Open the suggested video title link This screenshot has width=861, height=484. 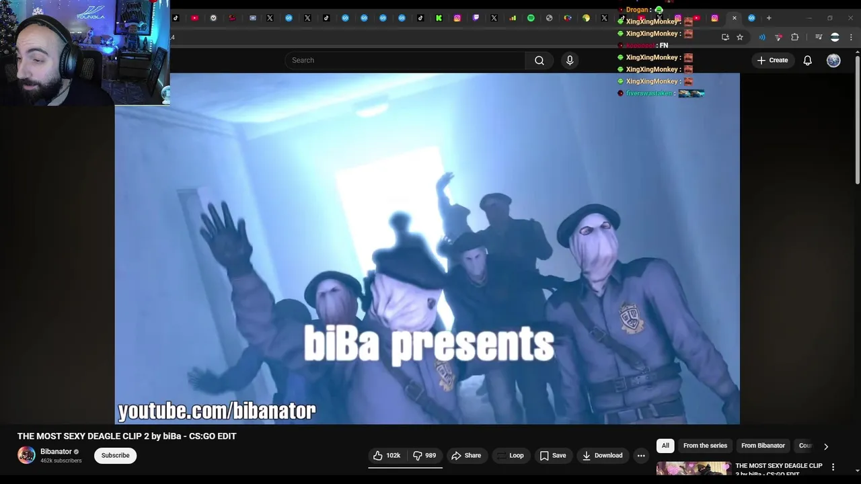pyautogui.click(x=779, y=469)
